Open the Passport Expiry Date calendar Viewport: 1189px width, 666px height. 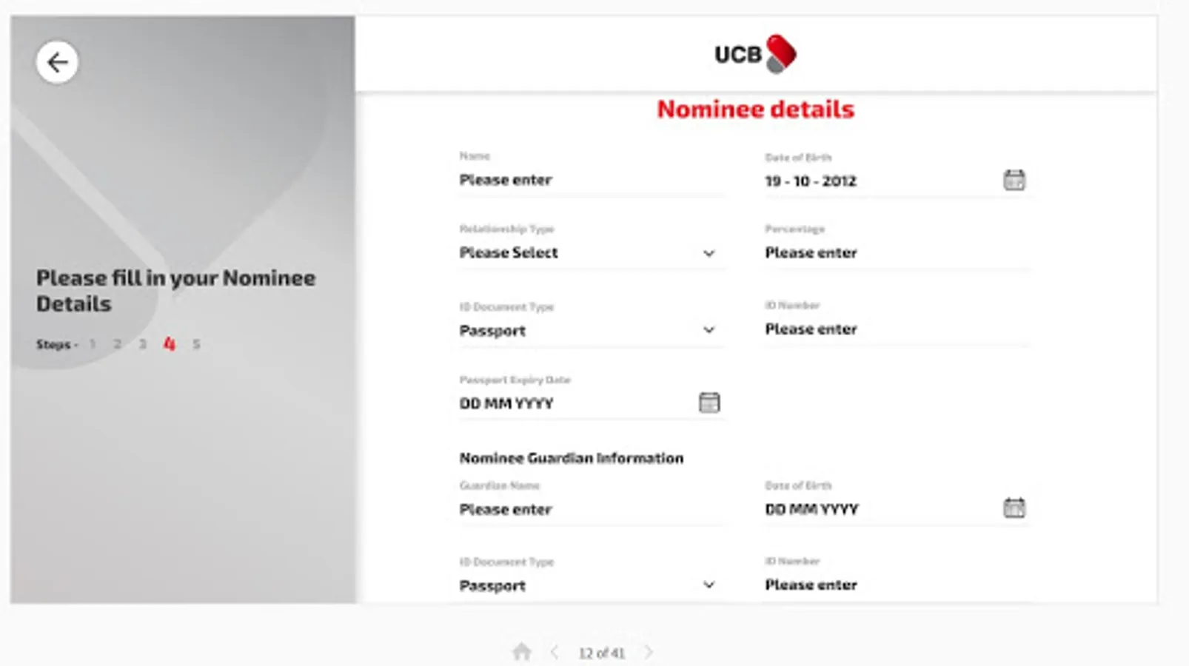pyautogui.click(x=709, y=403)
